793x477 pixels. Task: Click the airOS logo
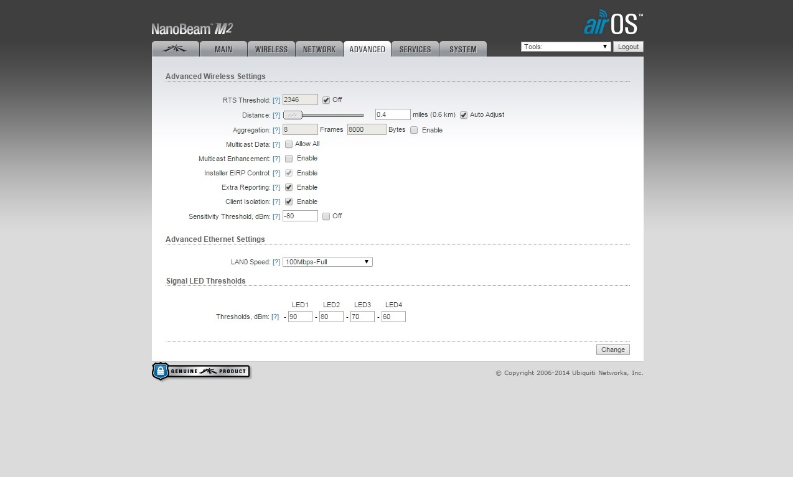[x=613, y=23]
